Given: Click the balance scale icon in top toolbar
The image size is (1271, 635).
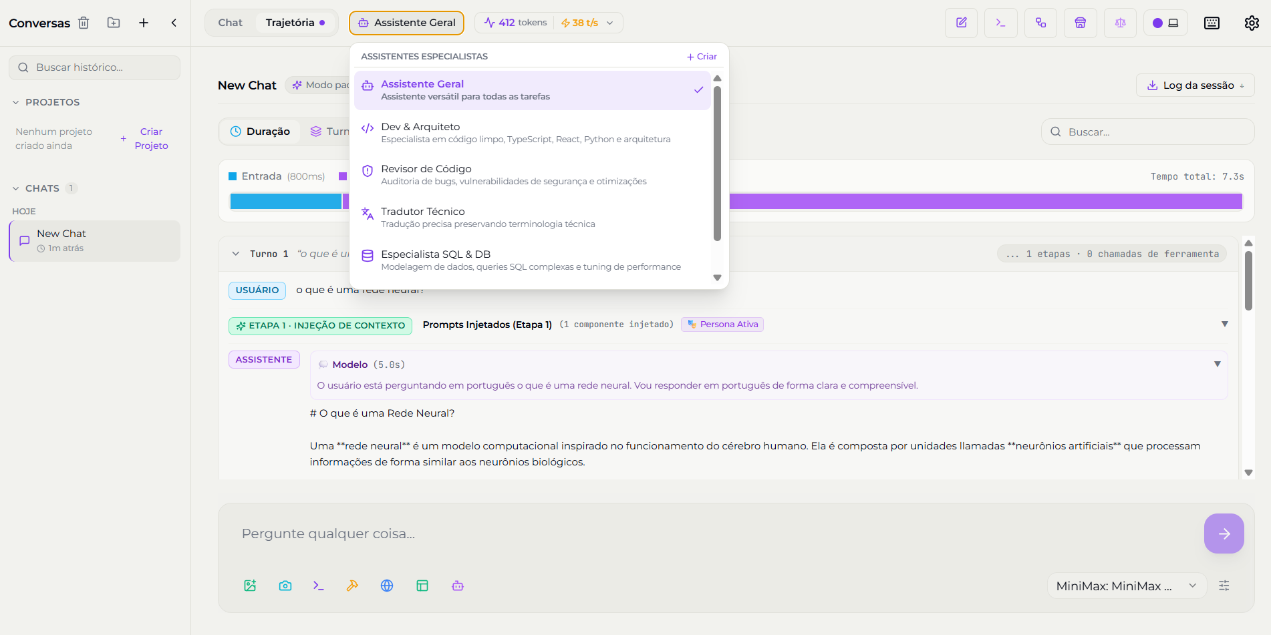Looking at the screenshot, I should click(x=1121, y=23).
